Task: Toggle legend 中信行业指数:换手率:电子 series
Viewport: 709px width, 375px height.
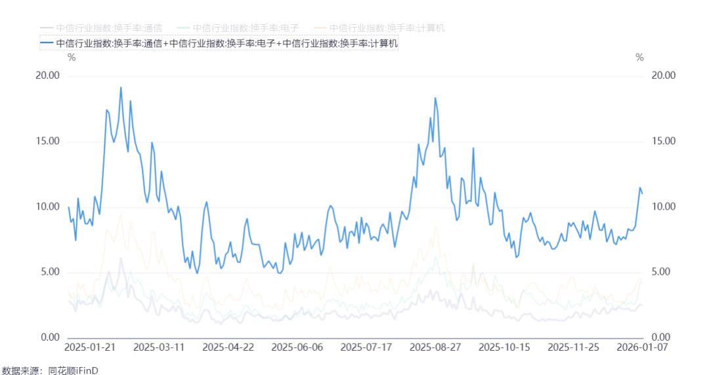Action: [x=238, y=28]
